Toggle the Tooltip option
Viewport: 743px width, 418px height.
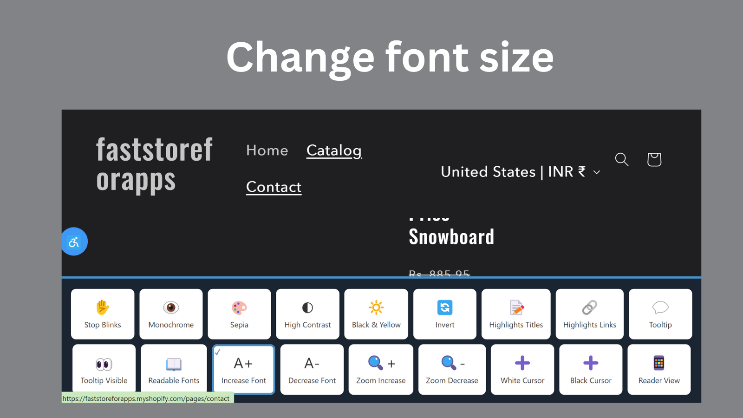pos(660,314)
